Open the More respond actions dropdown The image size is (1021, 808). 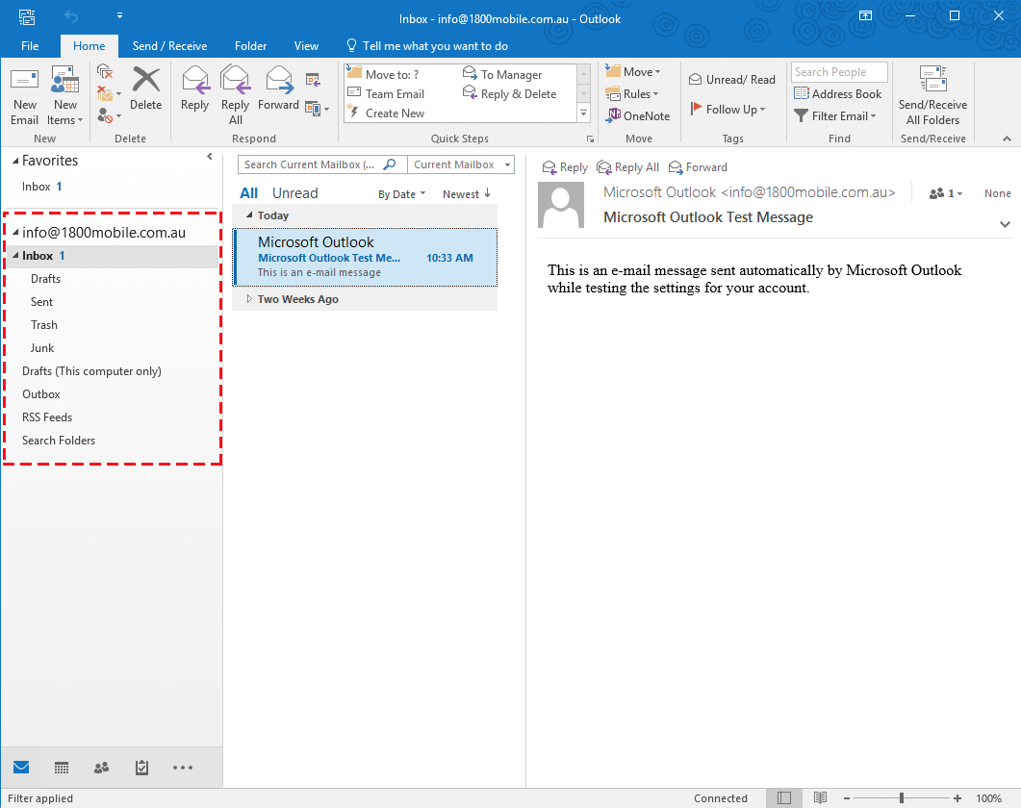(x=318, y=109)
